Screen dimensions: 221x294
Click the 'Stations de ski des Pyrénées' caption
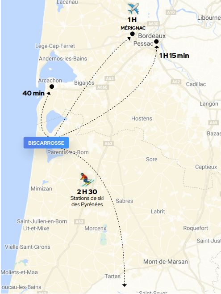[x=87, y=201]
